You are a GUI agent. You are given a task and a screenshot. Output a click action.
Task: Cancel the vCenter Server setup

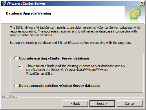point(130,104)
